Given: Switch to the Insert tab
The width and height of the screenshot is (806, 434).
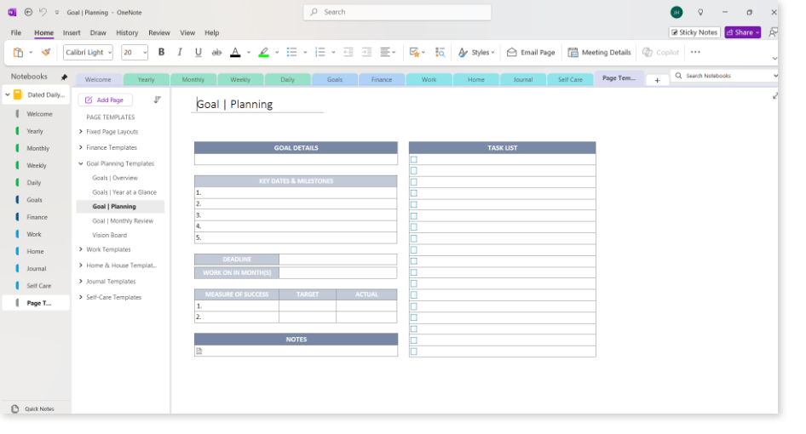Looking at the screenshot, I should coord(72,32).
